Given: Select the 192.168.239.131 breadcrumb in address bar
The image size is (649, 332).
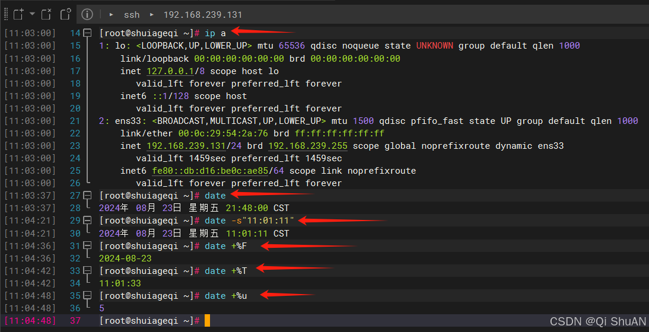Looking at the screenshot, I should 203,15.
